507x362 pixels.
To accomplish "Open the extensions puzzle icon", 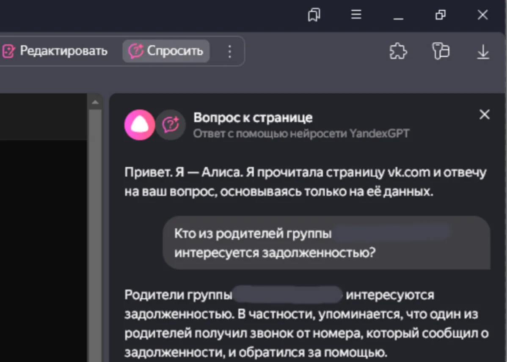I will click(398, 52).
